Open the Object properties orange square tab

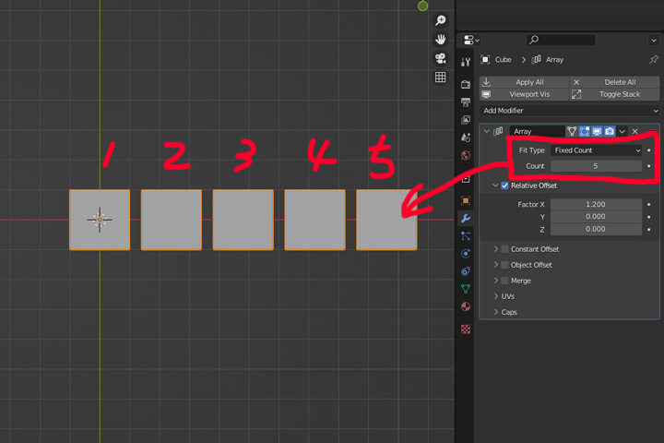pos(466,200)
